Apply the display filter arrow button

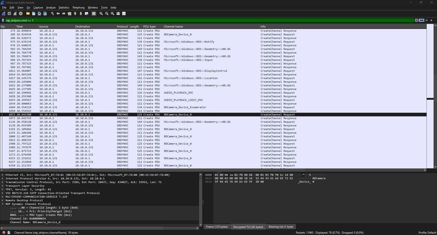pos(421,21)
